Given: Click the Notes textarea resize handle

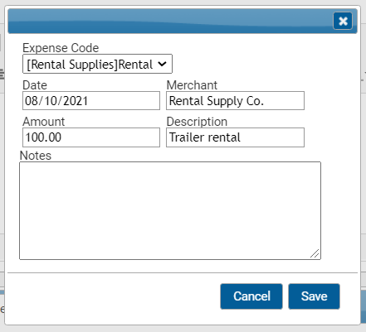Looking at the screenshot, I should pyautogui.click(x=315, y=253).
